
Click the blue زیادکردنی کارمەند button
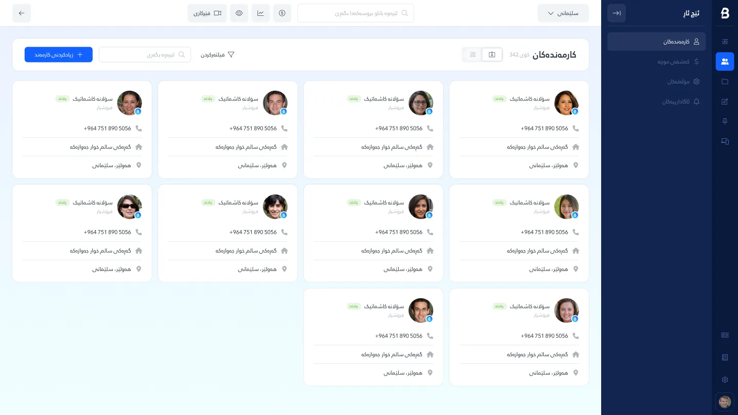coord(58,55)
